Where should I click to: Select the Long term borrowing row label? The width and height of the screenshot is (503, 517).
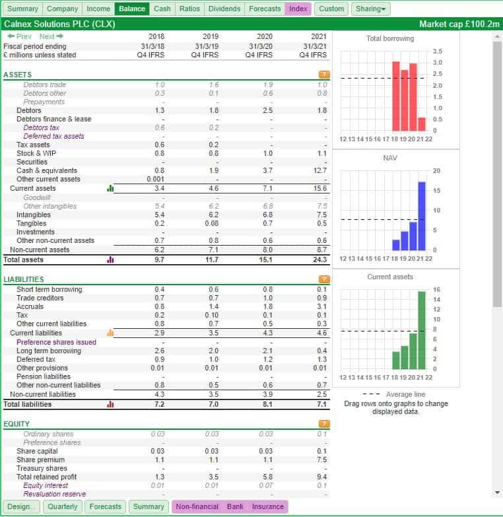pos(49,351)
